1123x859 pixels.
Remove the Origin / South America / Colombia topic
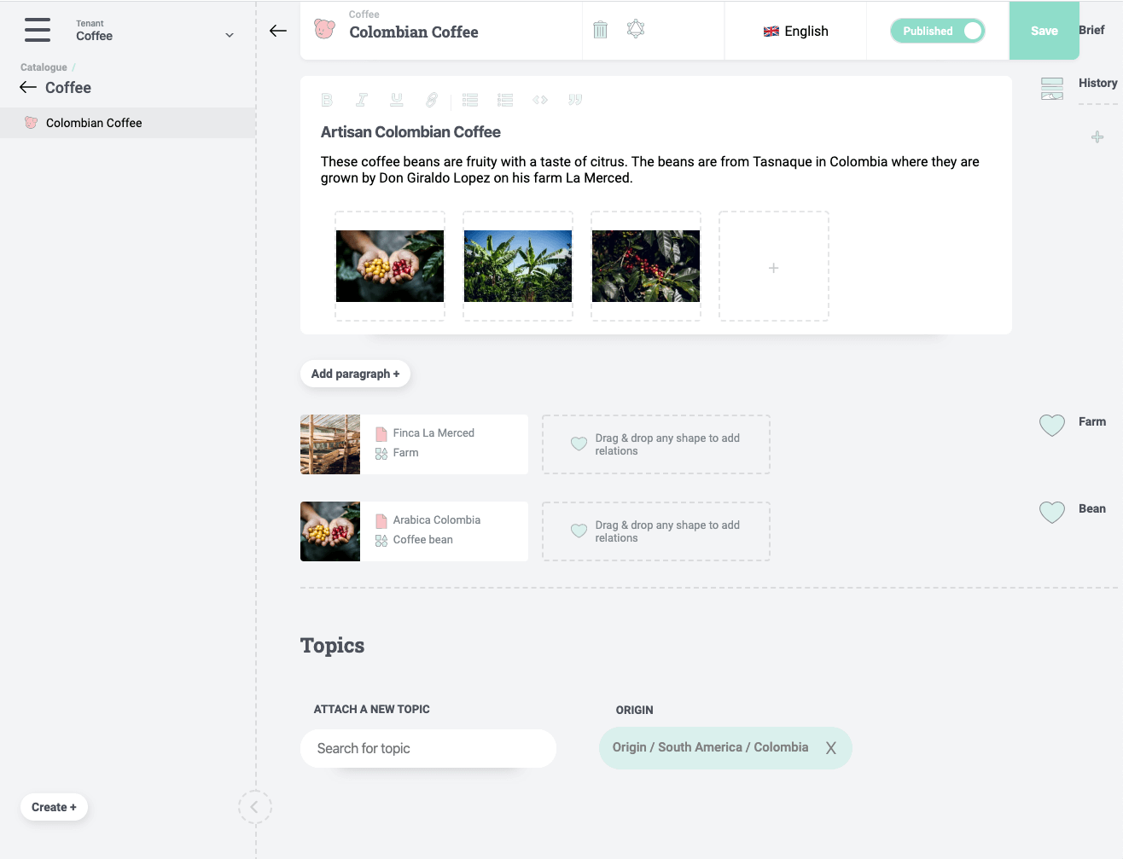pos(831,748)
